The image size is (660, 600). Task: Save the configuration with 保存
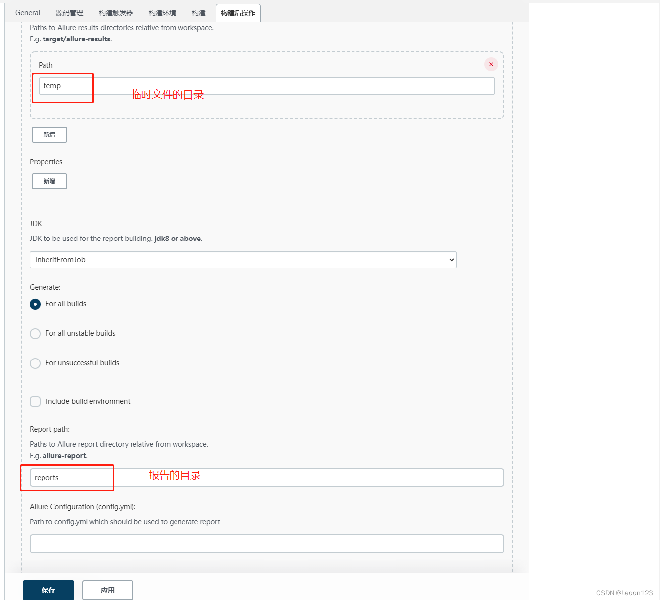(48, 590)
